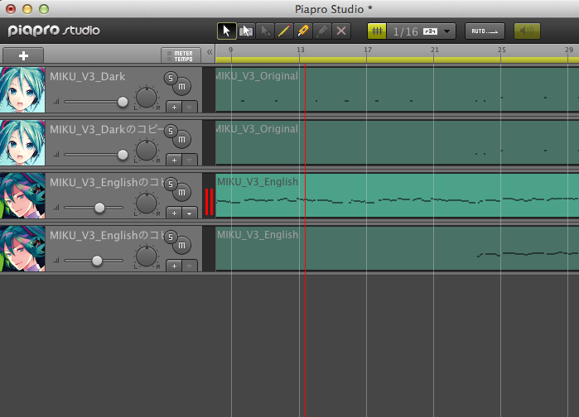Screen dimensions: 579x417
Task: Click the MIKU_V3_Dark pan knob
Action: [x=147, y=98]
